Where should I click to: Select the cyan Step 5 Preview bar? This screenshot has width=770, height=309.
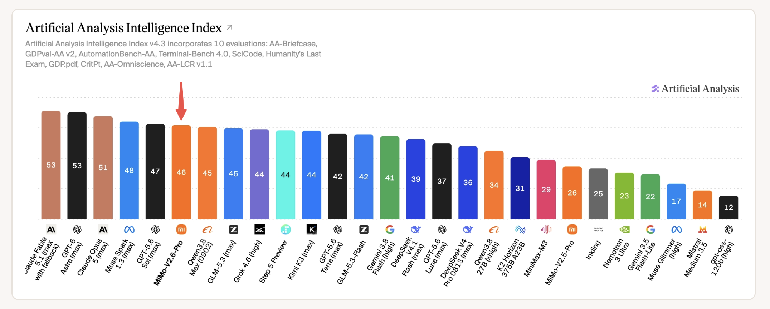click(x=286, y=175)
